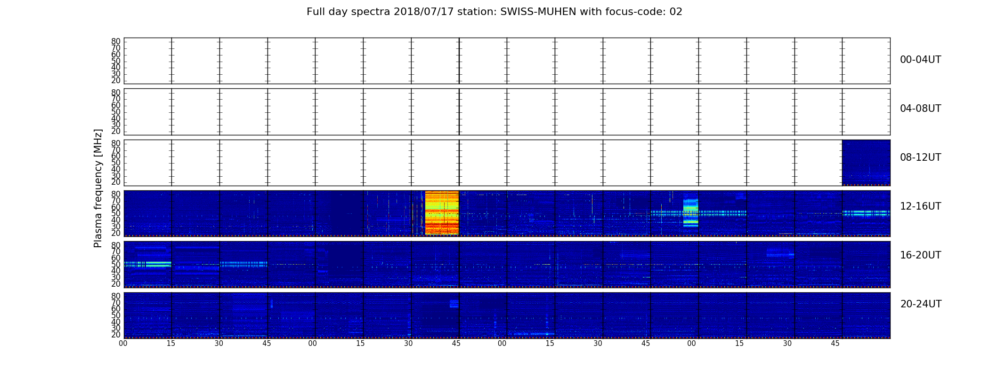989x376 pixels.
Task: Select the "08-12UT" row label
Action: click(x=920, y=157)
